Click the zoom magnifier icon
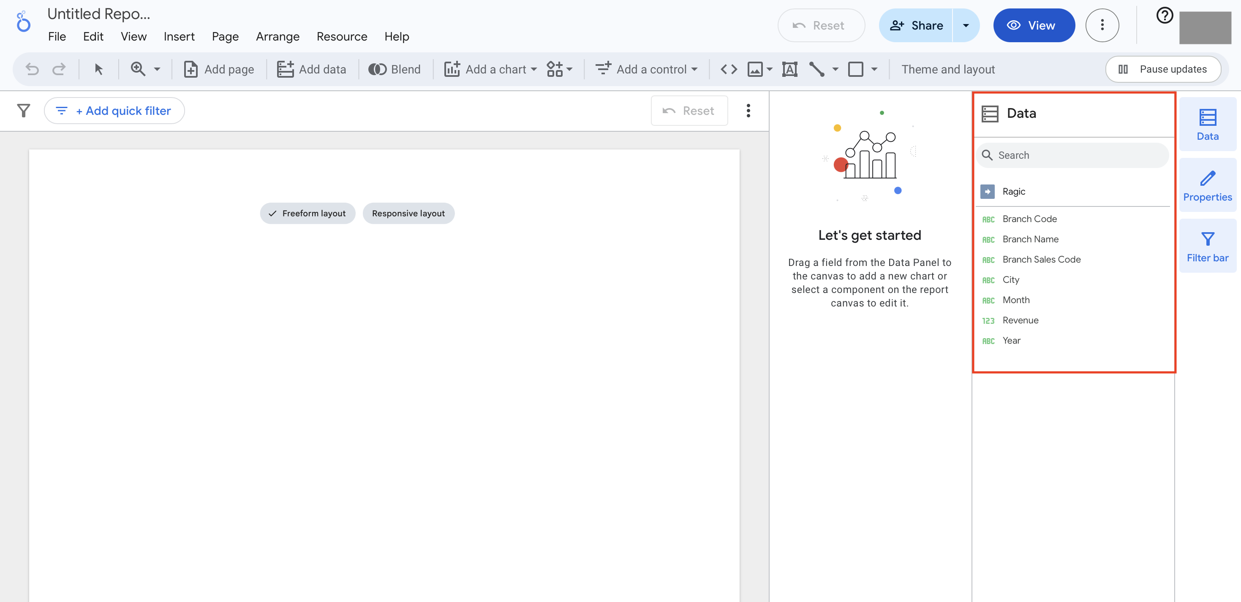1241x602 pixels. coord(138,69)
